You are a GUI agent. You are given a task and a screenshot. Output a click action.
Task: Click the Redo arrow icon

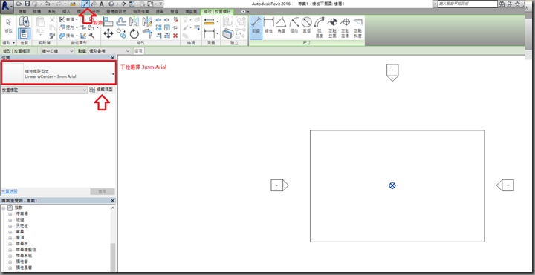click(x=59, y=4)
